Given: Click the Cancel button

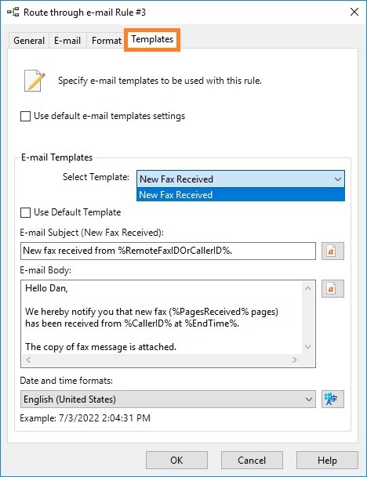Looking at the screenshot, I should pos(252,461).
